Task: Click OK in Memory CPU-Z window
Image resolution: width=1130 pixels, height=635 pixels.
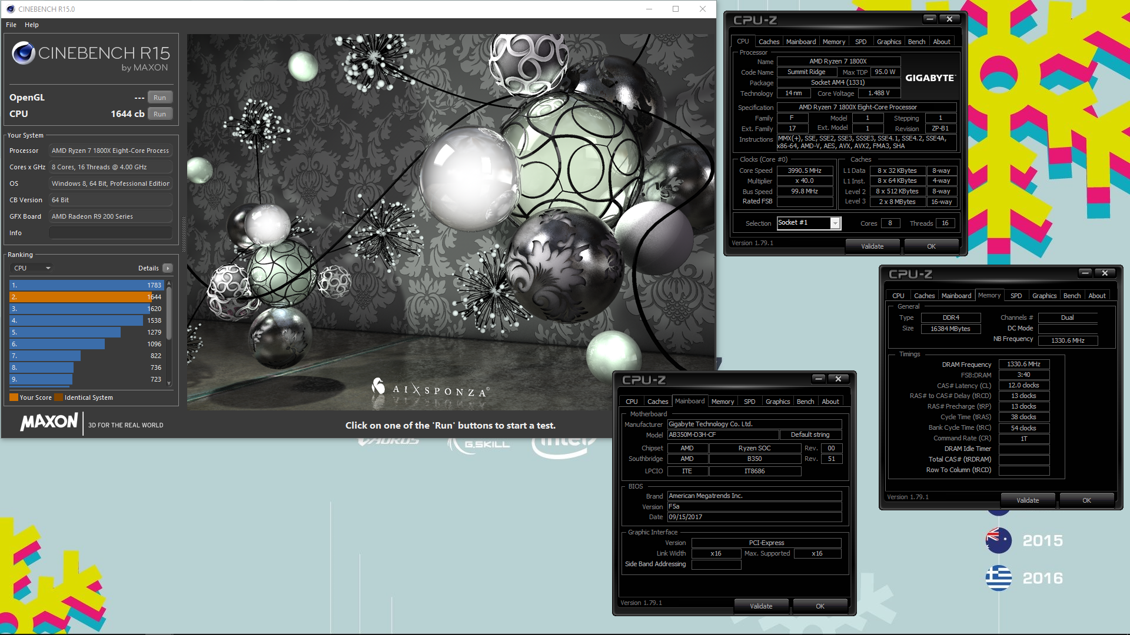Action: tap(1086, 500)
